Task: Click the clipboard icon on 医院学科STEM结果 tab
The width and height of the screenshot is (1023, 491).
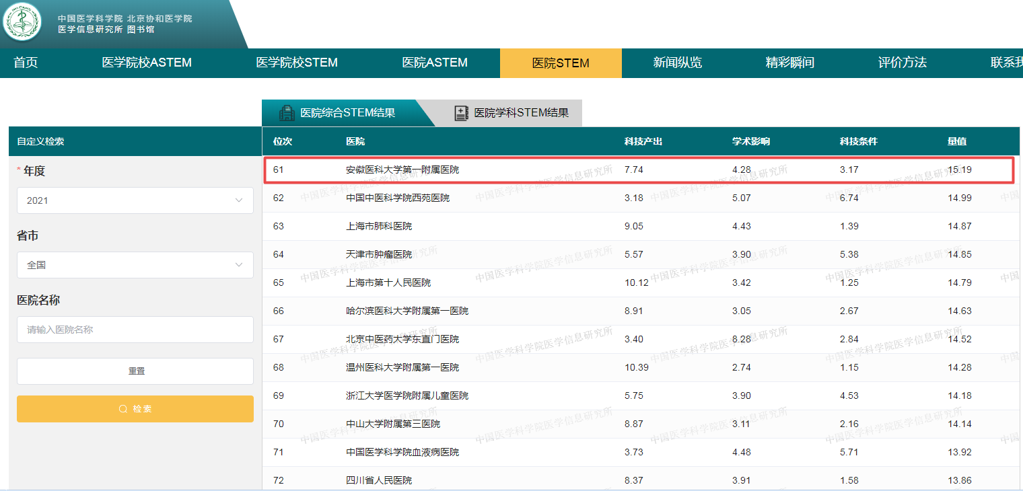Action: [461, 113]
